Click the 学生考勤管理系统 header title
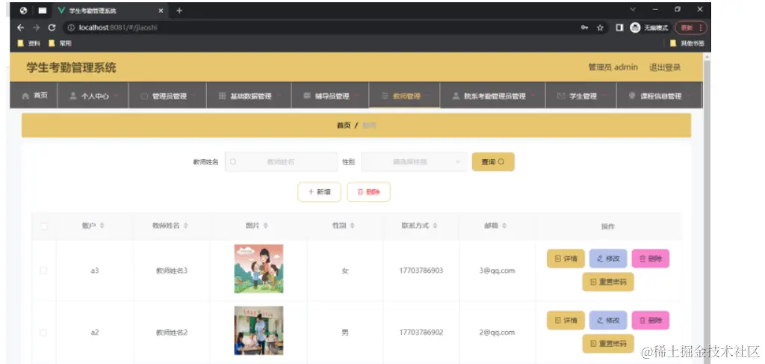 pos(71,68)
